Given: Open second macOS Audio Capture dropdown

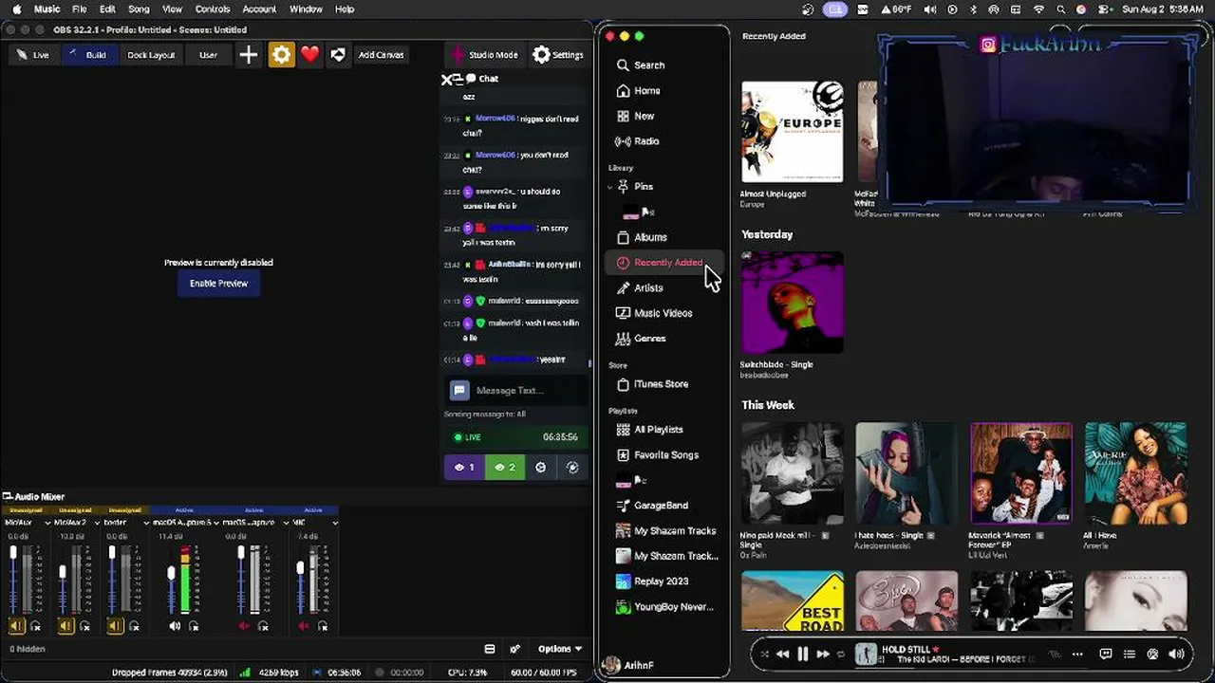Looking at the screenshot, I should pyautogui.click(x=285, y=523).
